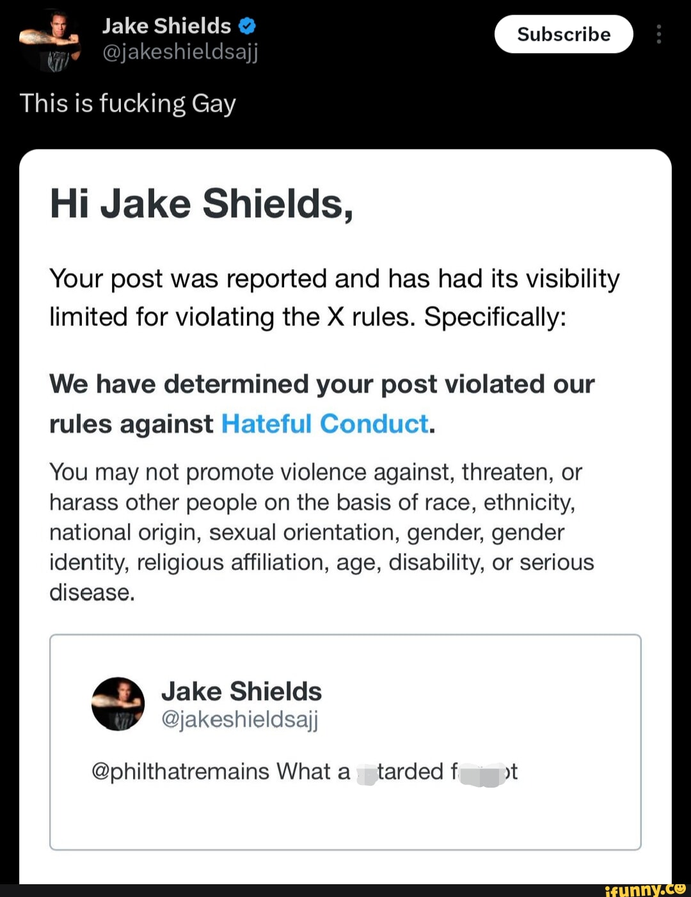Open the @philthatremains mention
691x897 pixels.
180,771
